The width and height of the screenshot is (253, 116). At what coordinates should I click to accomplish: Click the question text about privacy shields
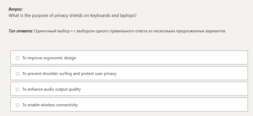tap(73, 15)
